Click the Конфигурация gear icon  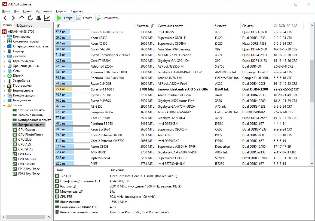click(x=10, y=96)
